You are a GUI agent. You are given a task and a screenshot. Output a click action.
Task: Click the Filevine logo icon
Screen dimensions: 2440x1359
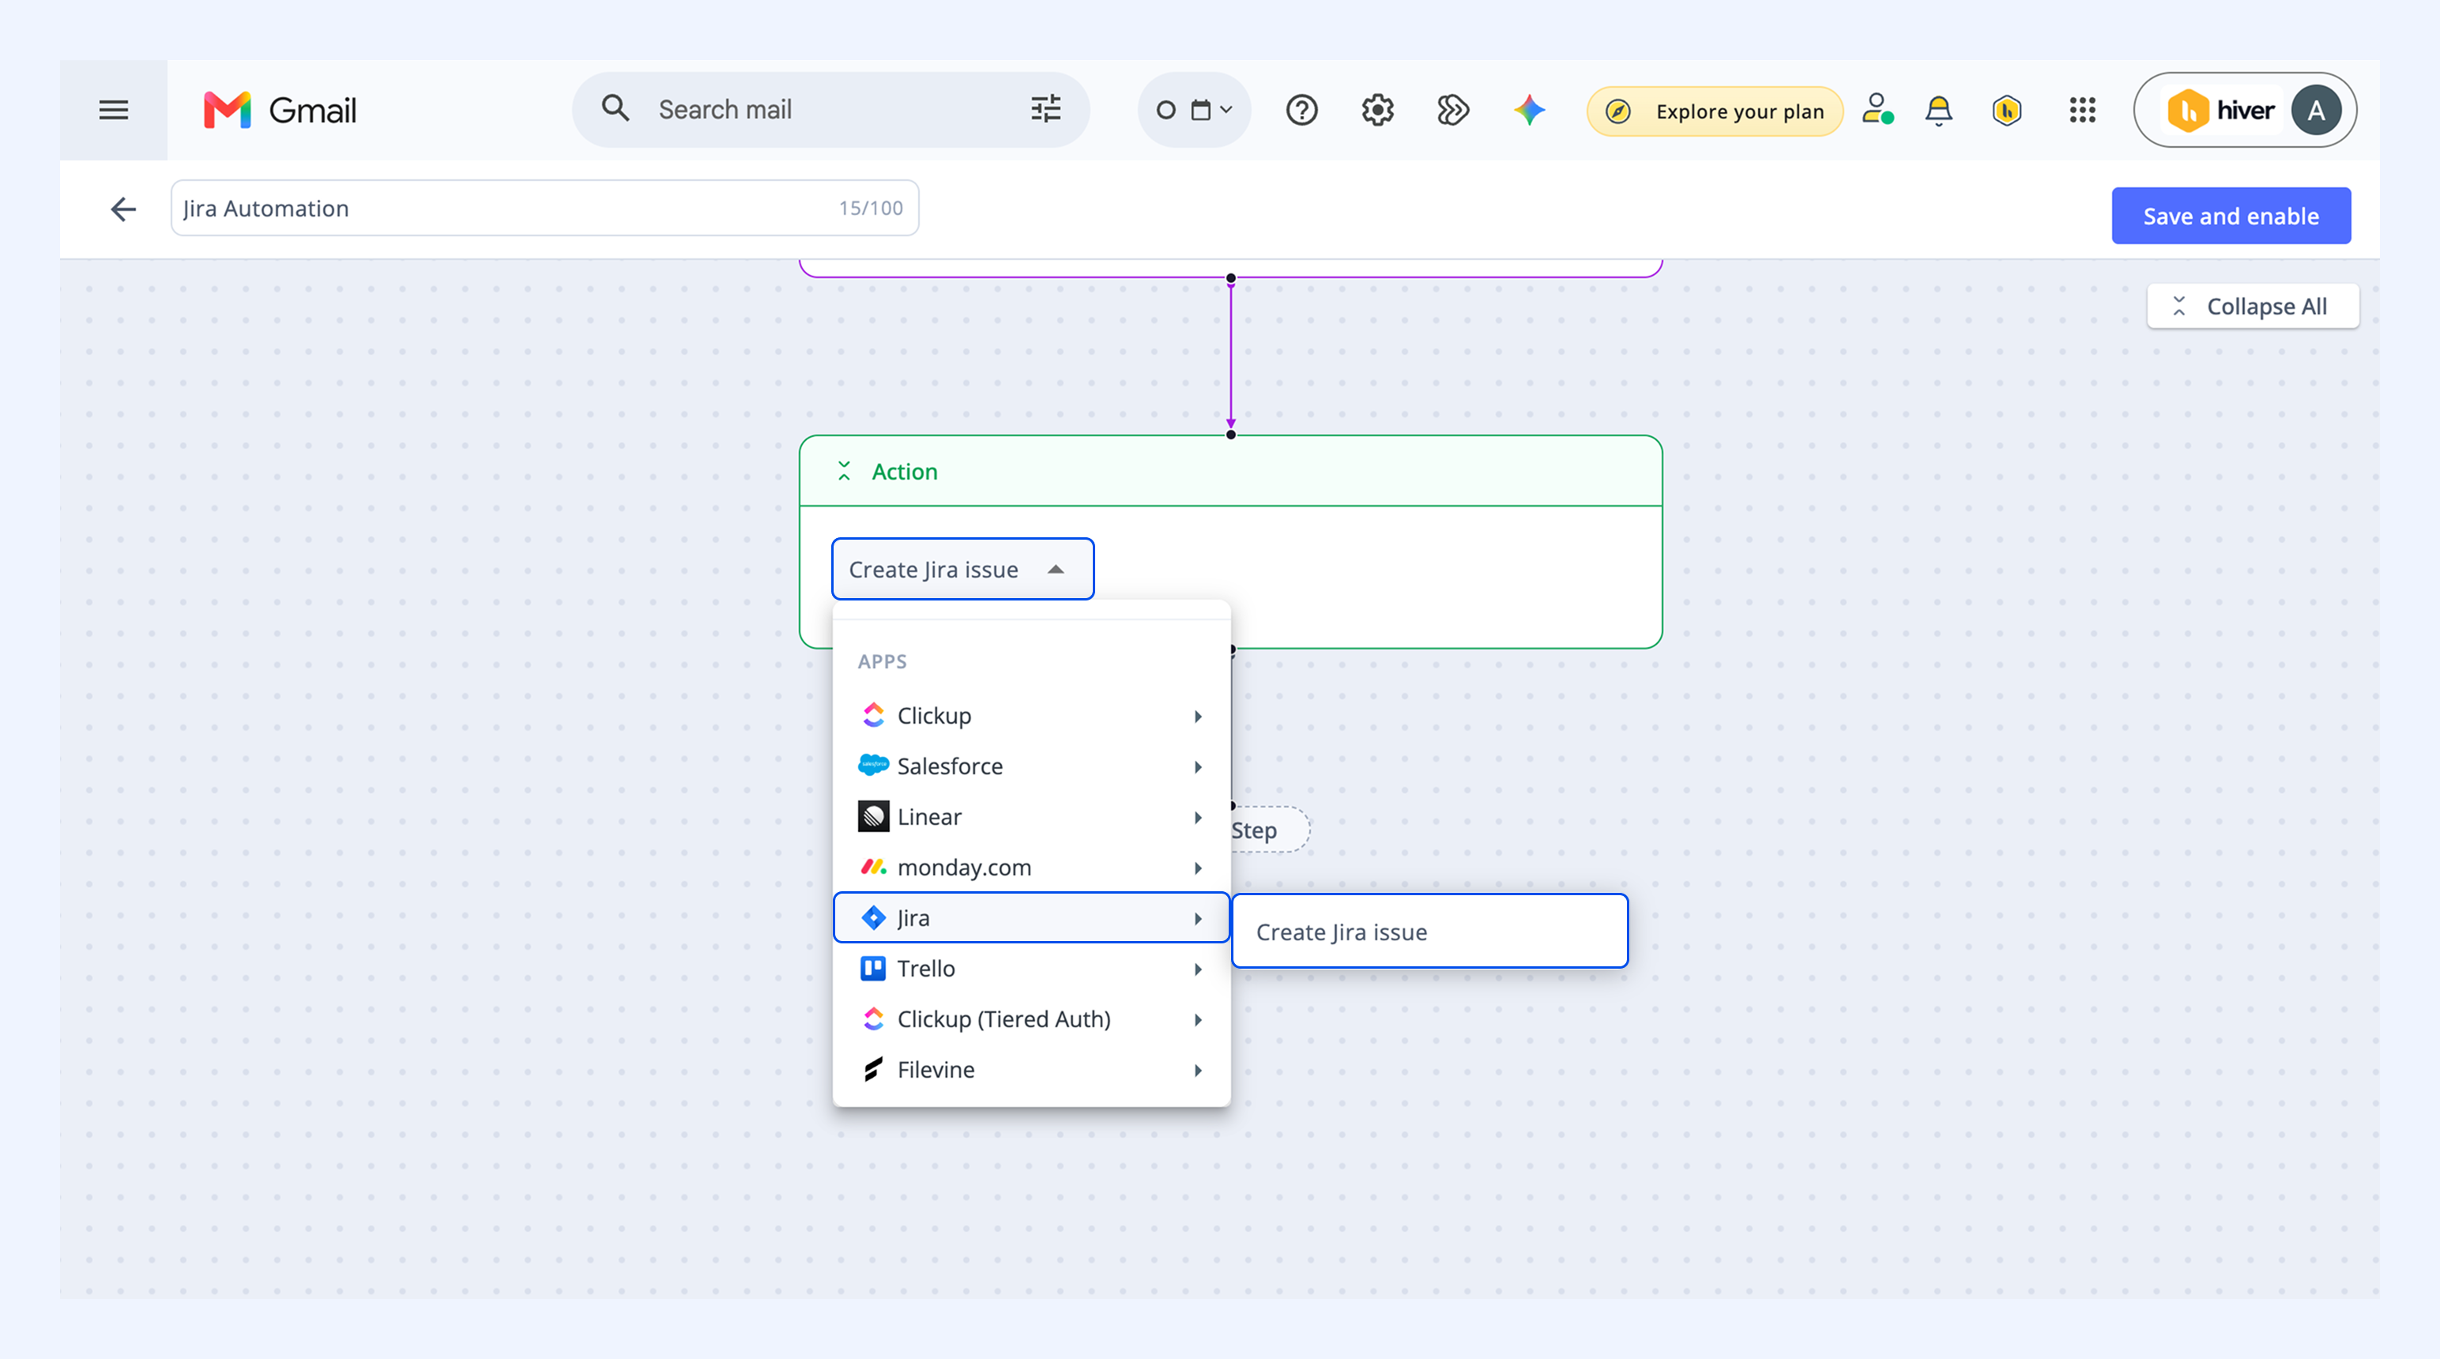[873, 1069]
